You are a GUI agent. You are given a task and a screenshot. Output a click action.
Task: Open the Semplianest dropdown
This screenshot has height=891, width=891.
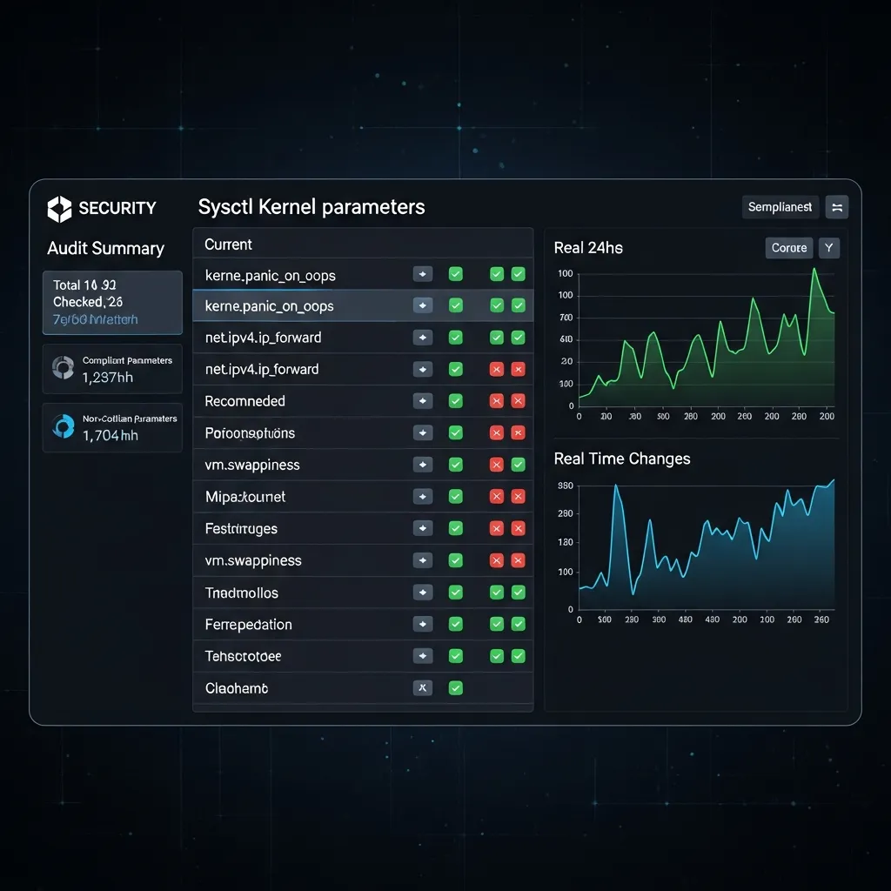[780, 207]
